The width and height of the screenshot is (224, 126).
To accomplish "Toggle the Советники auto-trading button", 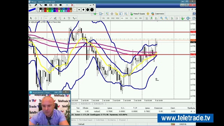I will pyautogui.click(x=158, y=14).
